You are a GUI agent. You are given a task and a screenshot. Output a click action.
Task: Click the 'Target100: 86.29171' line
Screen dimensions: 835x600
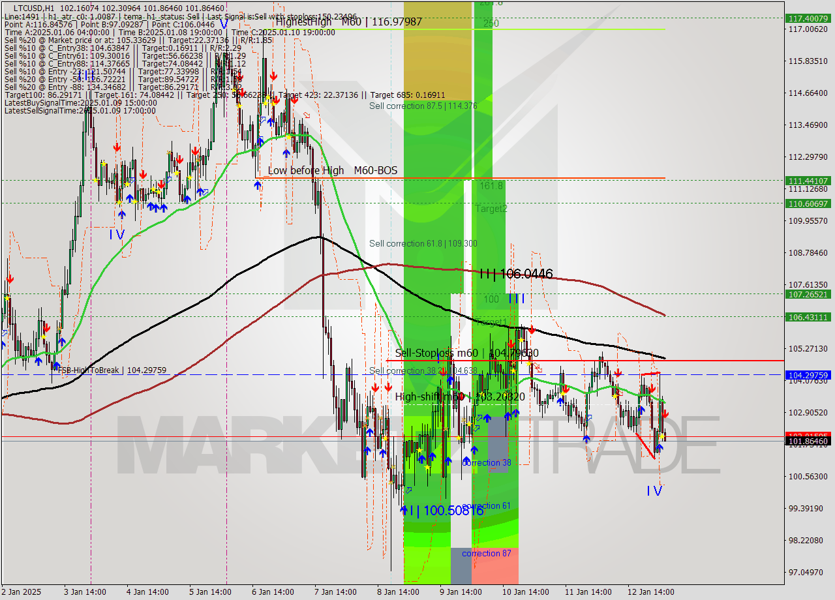224,95
